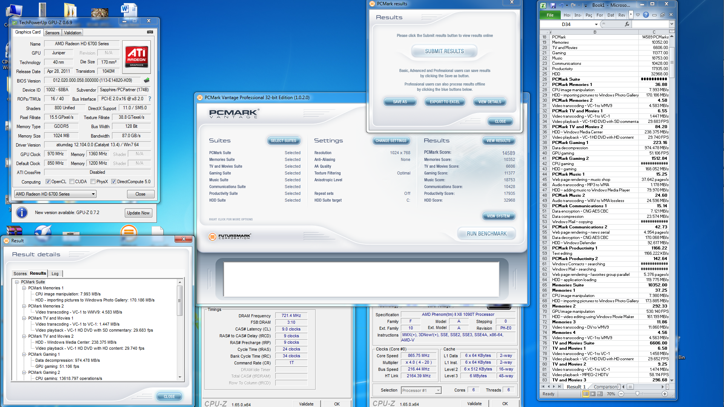Toggle the DirectCompute 5.0 checkbox

tap(114, 182)
